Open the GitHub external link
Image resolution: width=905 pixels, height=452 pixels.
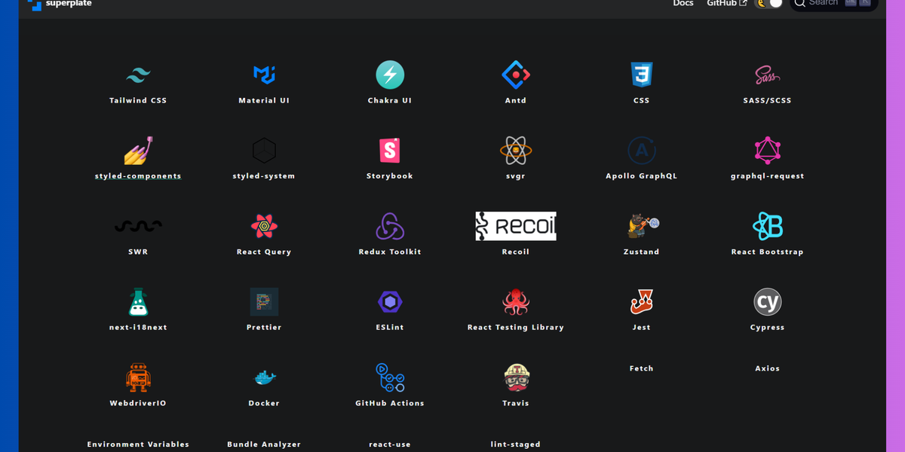tap(727, 3)
